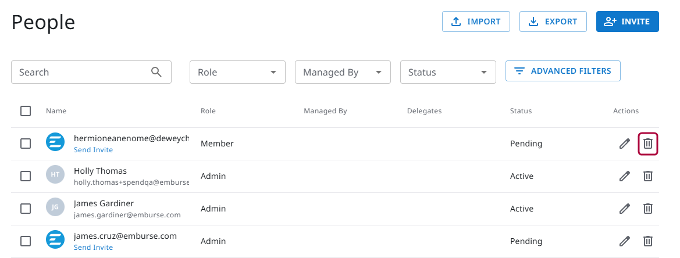Open Advanced Filters

pyautogui.click(x=562, y=71)
